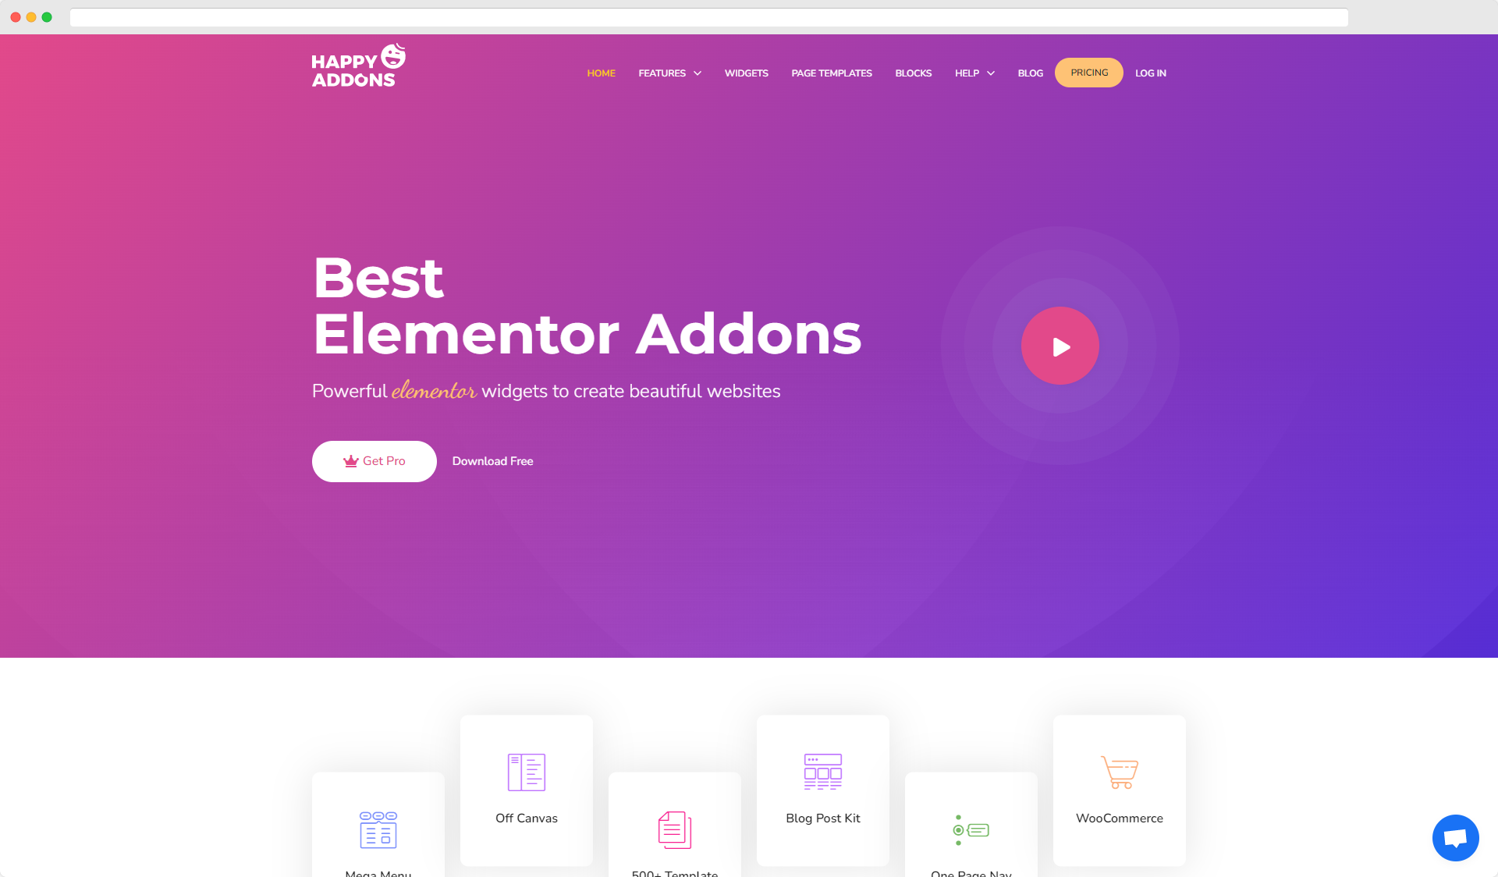The image size is (1498, 877).
Task: Select the BLOG menu item
Action: point(1029,73)
